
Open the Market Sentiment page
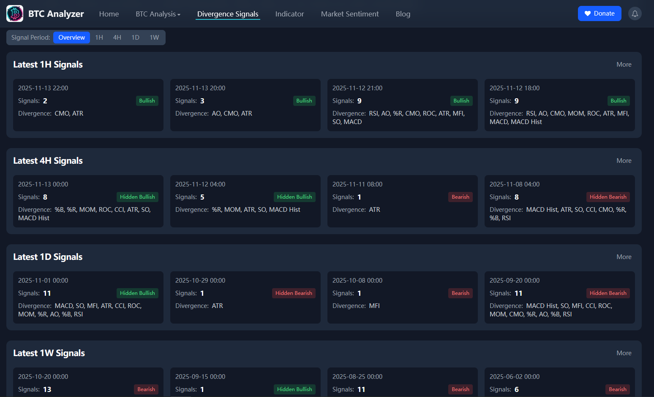(350, 14)
